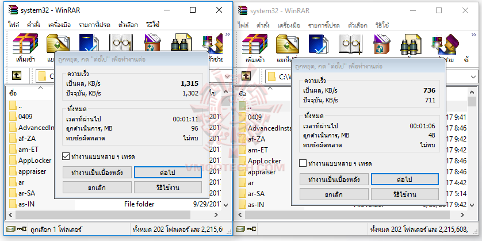Click the View (open book) icon in right window toolbar
The width and height of the screenshot is (482, 241).
tap(350, 44)
